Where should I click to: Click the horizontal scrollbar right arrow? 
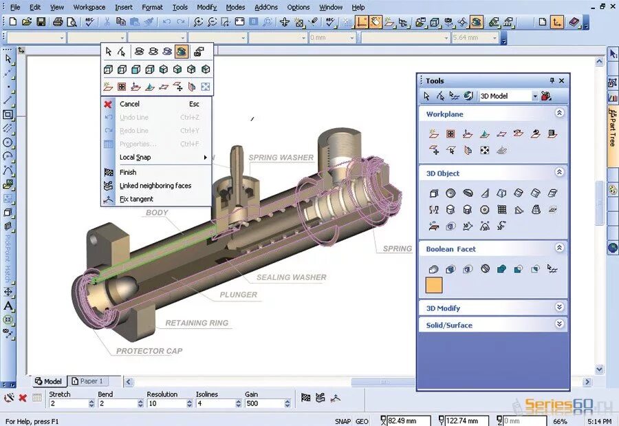click(x=587, y=382)
